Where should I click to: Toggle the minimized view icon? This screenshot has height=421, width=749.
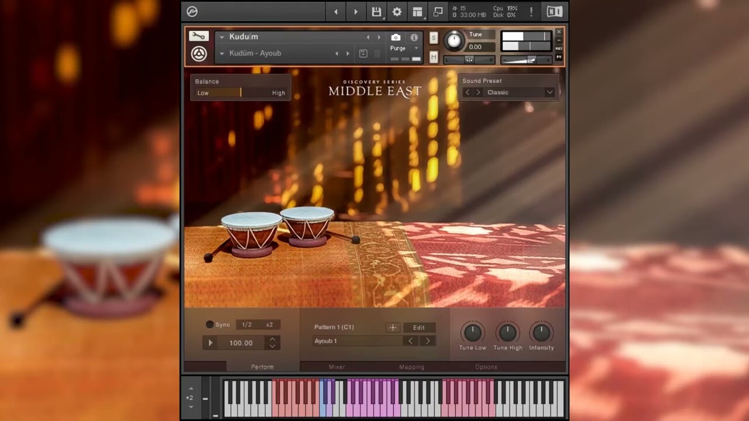point(438,12)
